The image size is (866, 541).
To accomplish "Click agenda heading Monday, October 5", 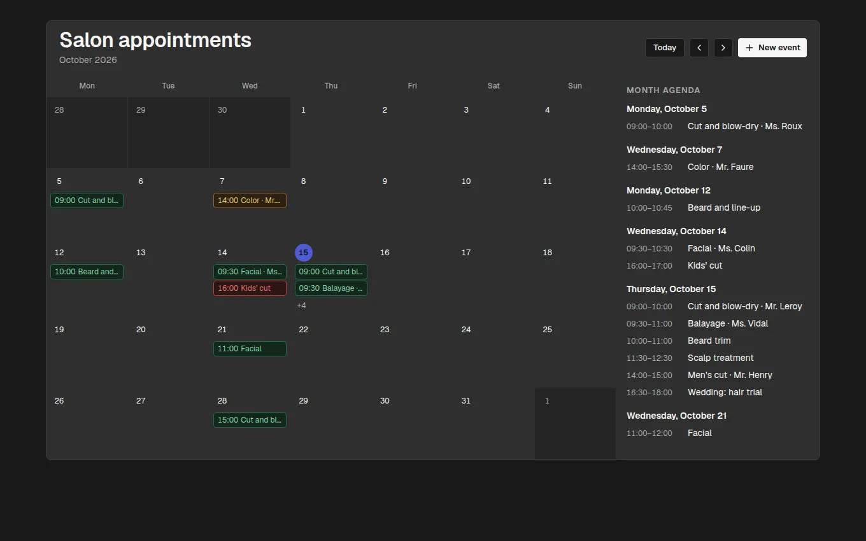I will coord(667,109).
